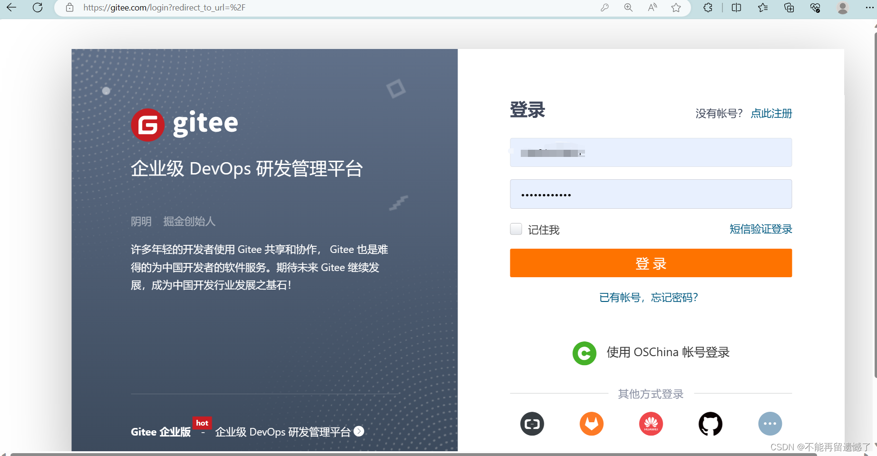Go back to the previous page

pos(11,7)
